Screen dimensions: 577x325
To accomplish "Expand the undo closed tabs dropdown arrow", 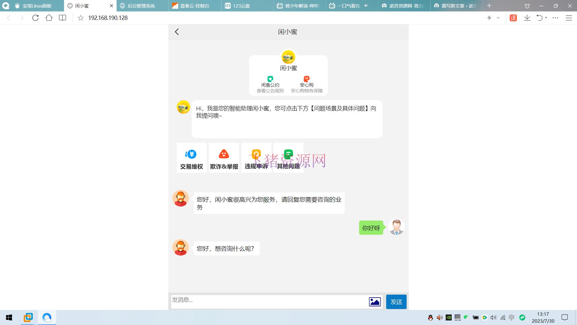I will (x=546, y=17).
